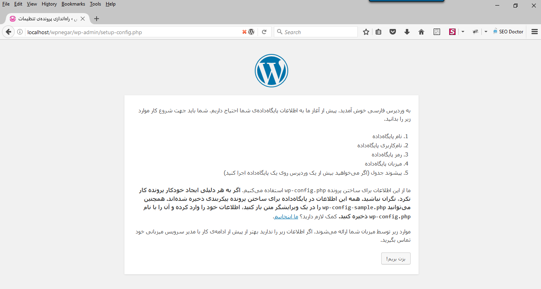The width and height of the screenshot is (541, 289).
Task: Open the History menu
Action: tap(49, 4)
